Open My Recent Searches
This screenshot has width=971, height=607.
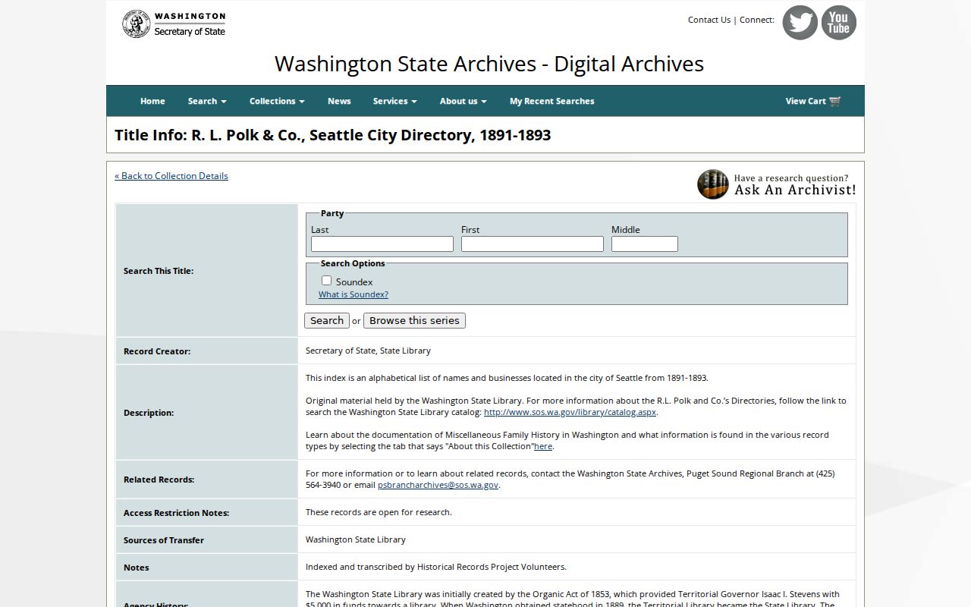coord(551,101)
